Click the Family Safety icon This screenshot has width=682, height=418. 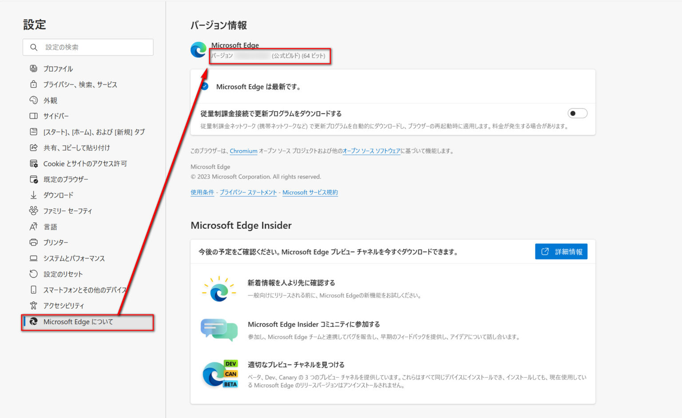33,211
